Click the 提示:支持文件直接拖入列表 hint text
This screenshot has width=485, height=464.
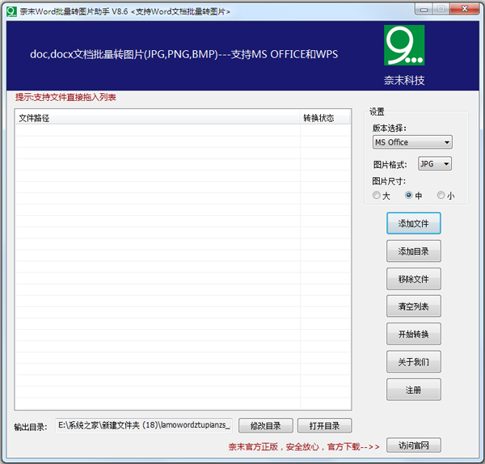point(65,98)
